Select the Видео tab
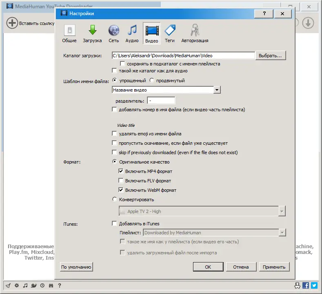Screen dimensions: 322x294 pos(152,34)
